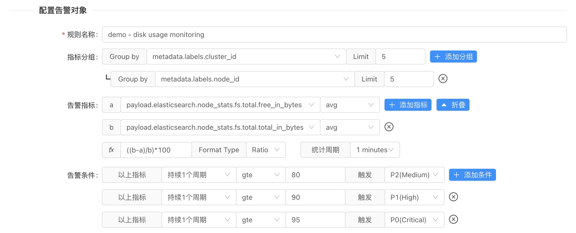Remove the P0(Critical) alert condition
576x233 pixels.
pyautogui.click(x=453, y=219)
